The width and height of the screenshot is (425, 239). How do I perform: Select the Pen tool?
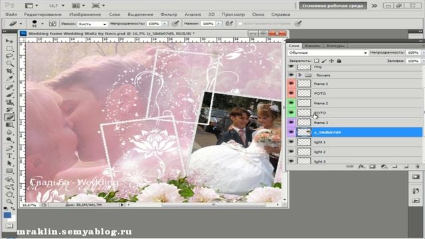9,148
